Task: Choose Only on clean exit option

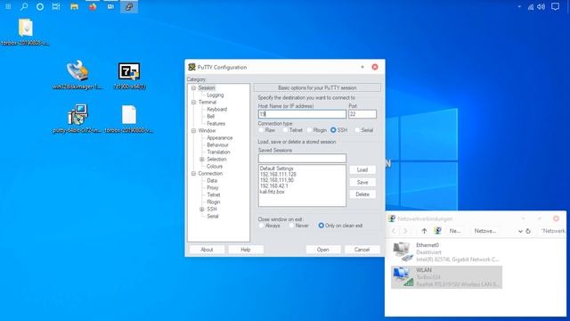Action: point(321,226)
